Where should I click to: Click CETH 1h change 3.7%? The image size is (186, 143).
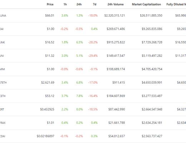click(65, 96)
